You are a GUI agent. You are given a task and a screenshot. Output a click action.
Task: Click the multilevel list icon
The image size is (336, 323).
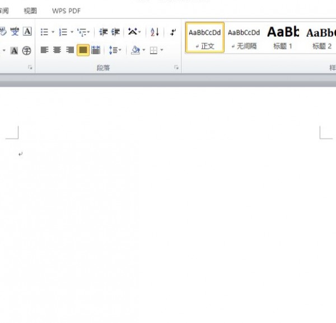(x=82, y=32)
